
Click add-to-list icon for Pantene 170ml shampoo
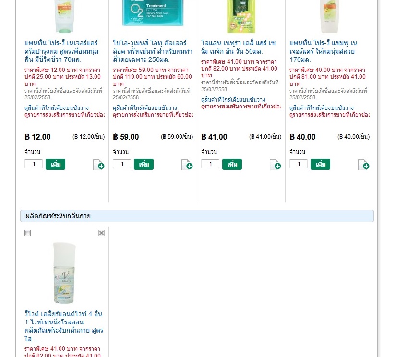(363, 165)
